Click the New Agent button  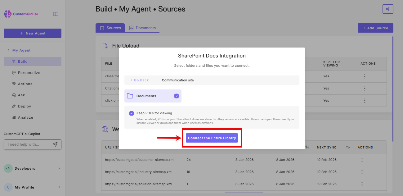point(33,33)
